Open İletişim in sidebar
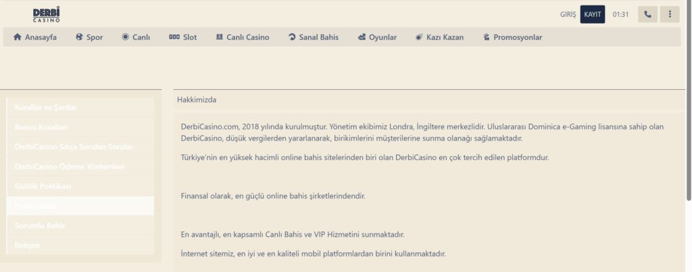The height and width of the screenshot is (272, 692). (x=80, y=245)
